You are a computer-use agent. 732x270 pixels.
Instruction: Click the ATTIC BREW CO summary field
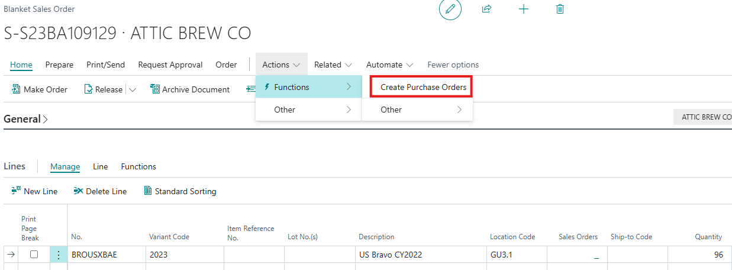tap(703, 117)
